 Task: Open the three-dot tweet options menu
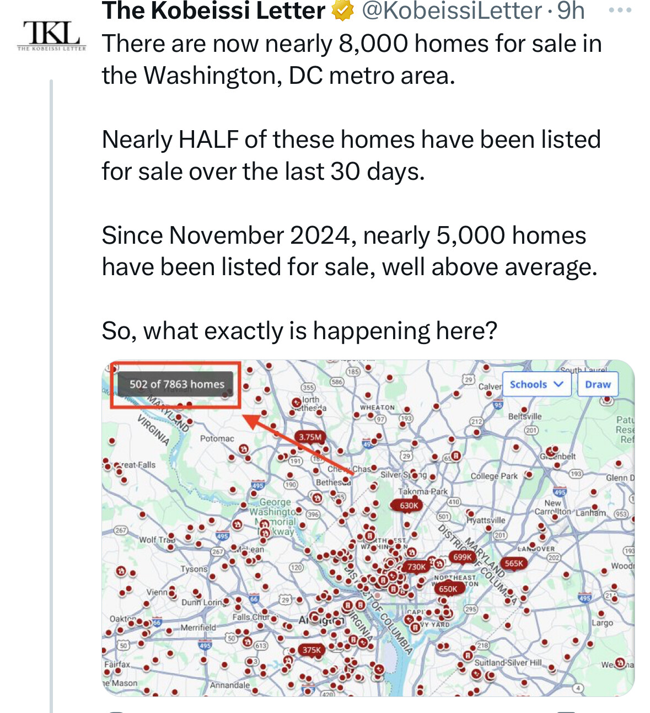coord(620,10)
